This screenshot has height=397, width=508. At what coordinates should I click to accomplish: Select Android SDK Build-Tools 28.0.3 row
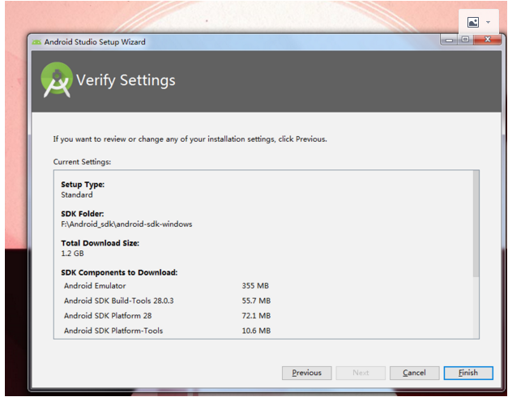167,301
